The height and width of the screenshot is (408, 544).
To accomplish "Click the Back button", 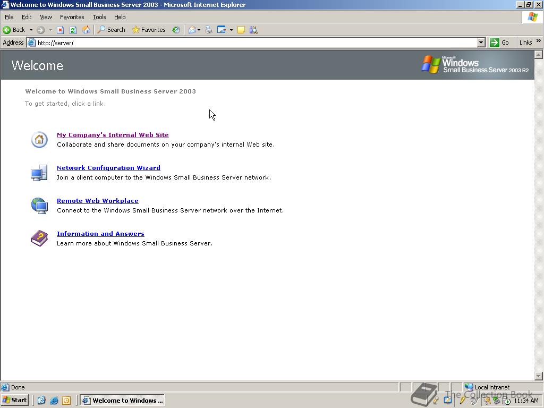I will point(14,30).
